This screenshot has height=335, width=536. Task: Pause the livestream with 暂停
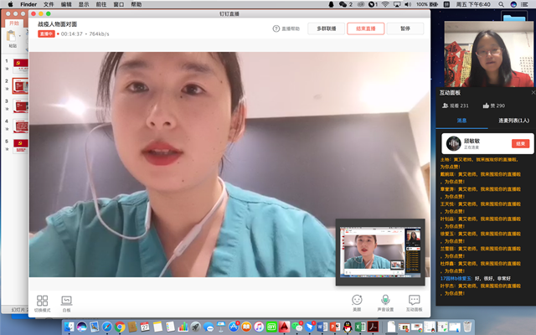(405, 28)
